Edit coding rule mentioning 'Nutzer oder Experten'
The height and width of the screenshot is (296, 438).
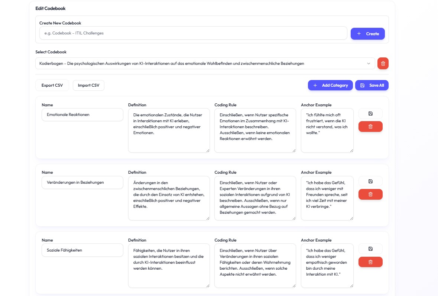click(255, 198)
